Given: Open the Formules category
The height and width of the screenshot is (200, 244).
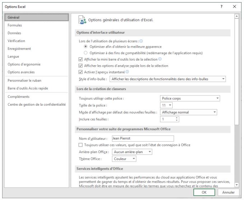Looking at the screenshot, I should pos(15,25).
